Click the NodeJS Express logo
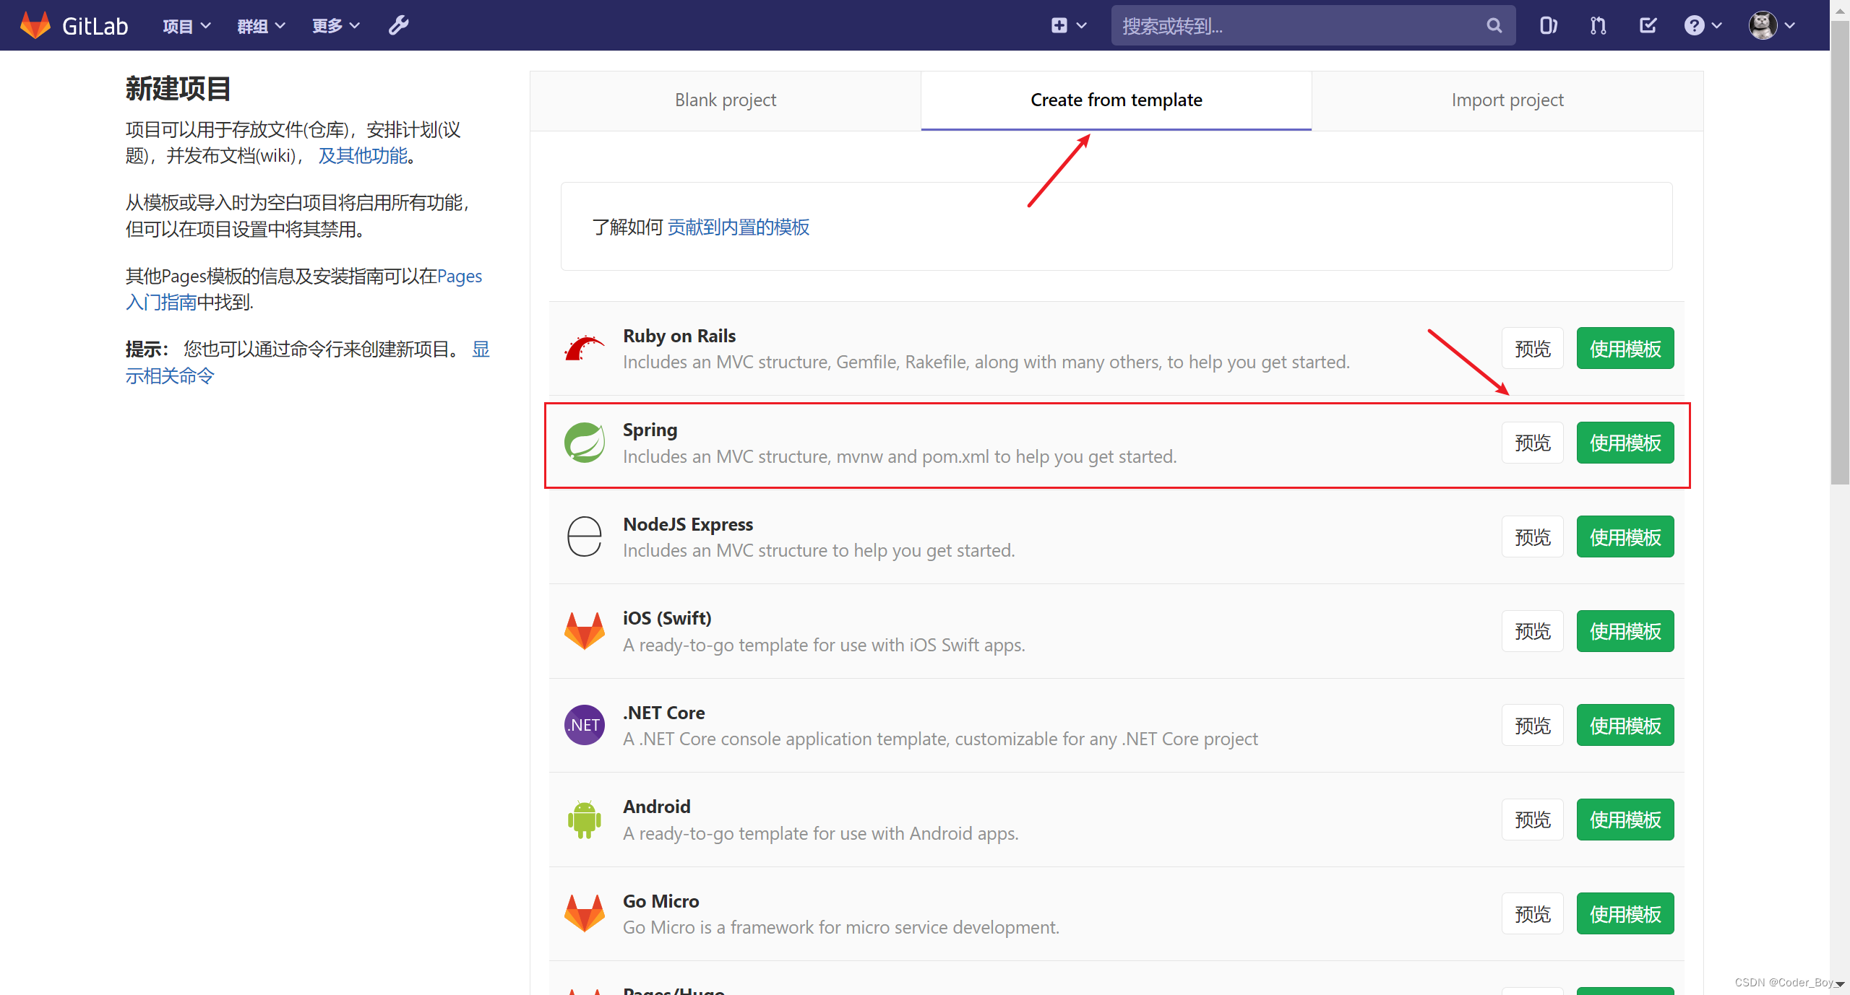Screen dimensions: 1850x995 [x=584, y=536]
